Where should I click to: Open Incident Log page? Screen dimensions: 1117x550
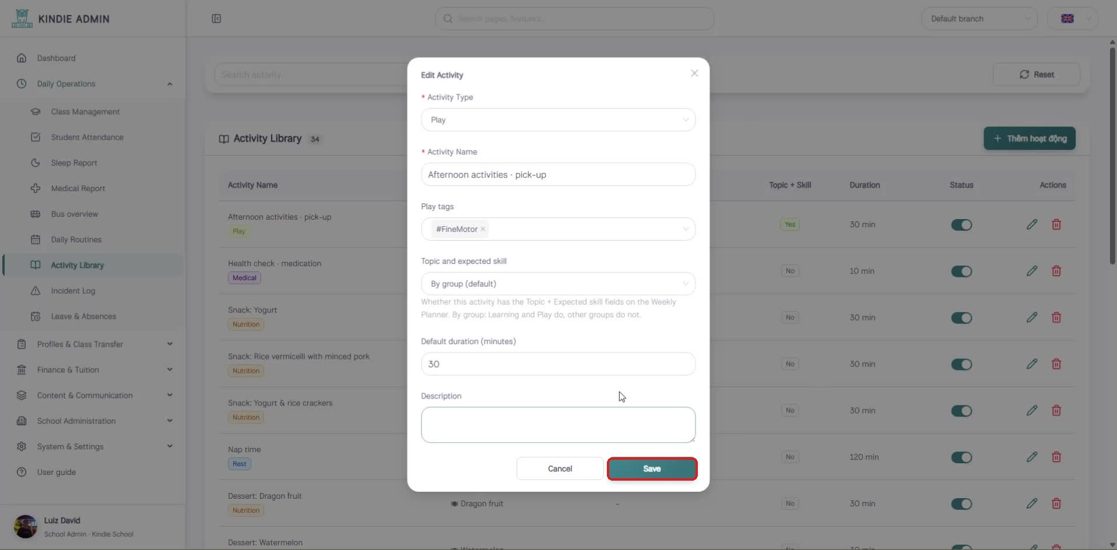(93, 291)
